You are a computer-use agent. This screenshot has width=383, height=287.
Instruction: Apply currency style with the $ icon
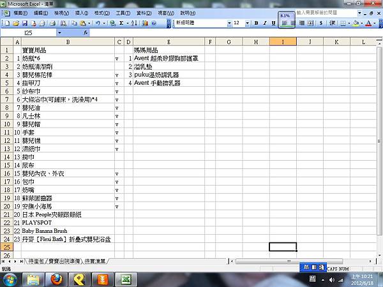click(321, 23)
